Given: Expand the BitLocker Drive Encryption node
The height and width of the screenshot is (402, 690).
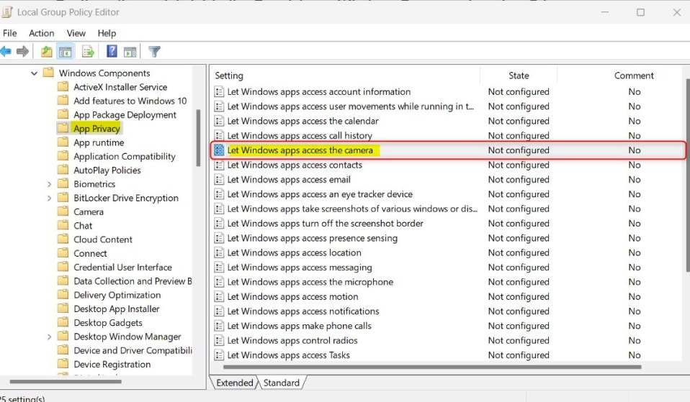Looking at the screenshot, I should 49,198.
